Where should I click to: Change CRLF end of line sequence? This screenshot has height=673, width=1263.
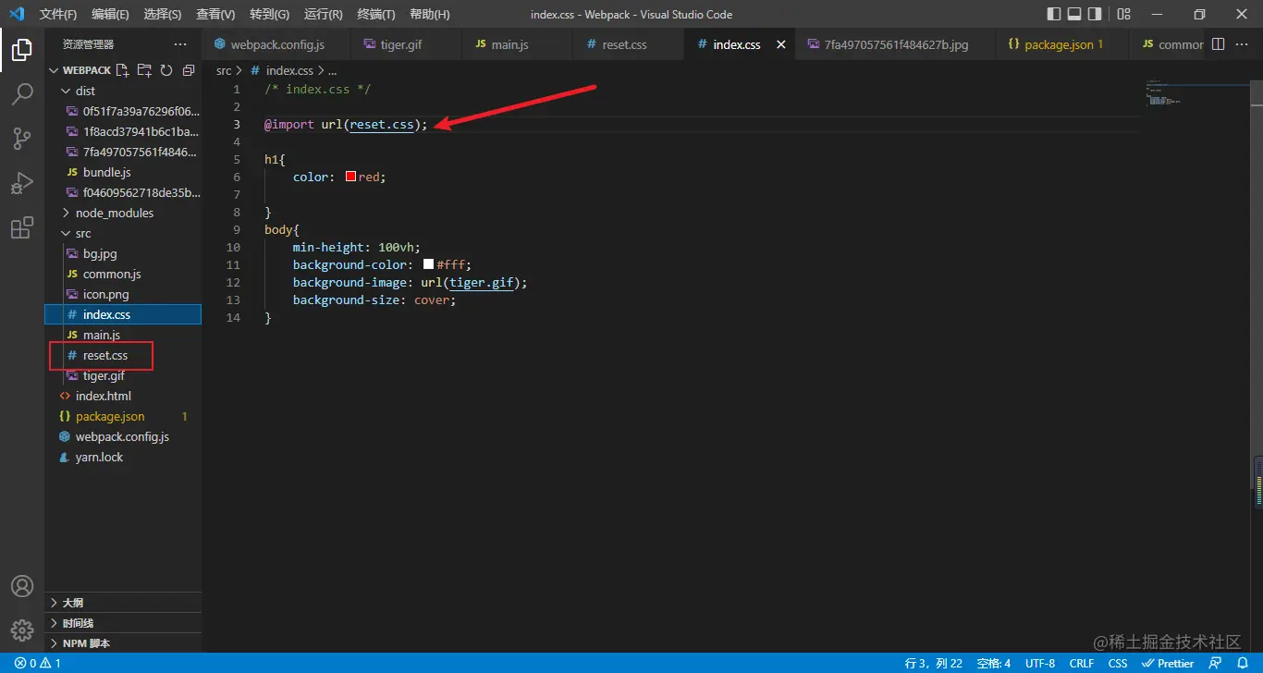[x=1082, y=663]
